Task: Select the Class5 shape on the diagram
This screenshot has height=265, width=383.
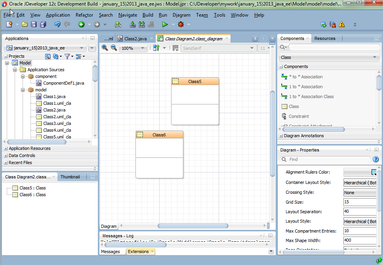Action: click(195, 101)
